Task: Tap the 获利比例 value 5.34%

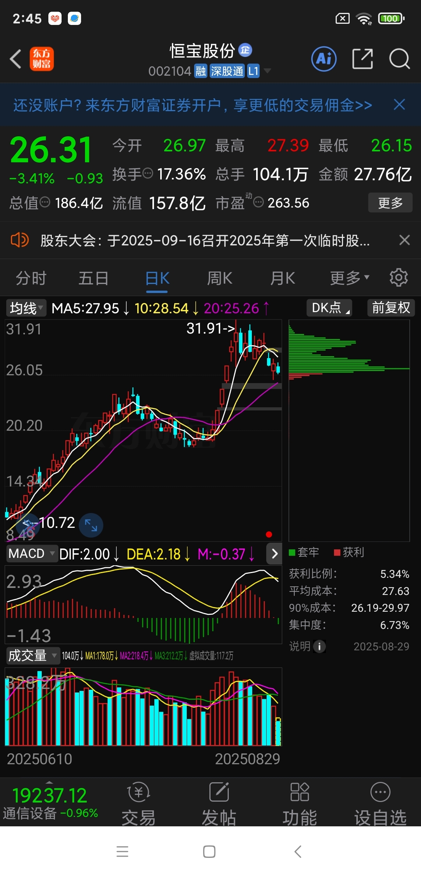Action: (x=394, y=574)
